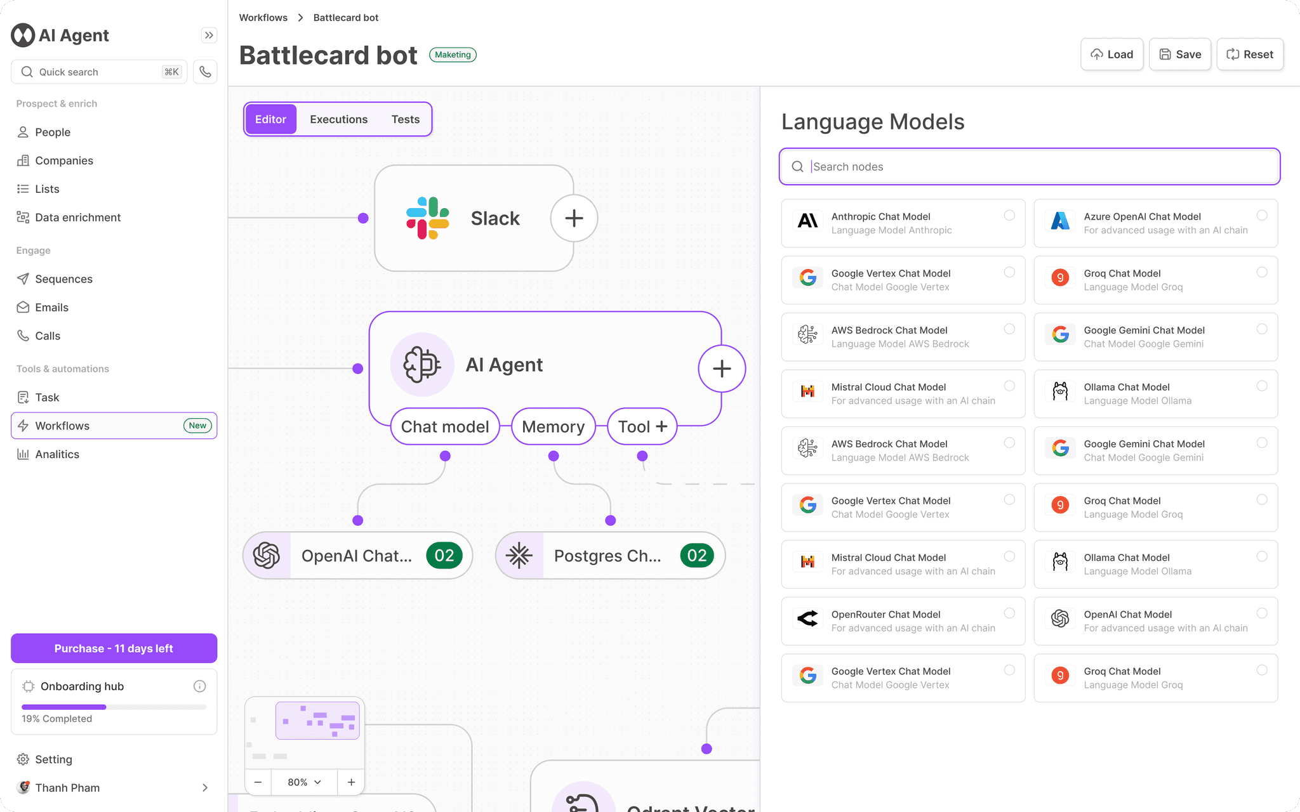The height and width of the screenshot is (812, 1300).
Task: Click the Onboarding hub progress bar
Action: (x=114, y=707)
